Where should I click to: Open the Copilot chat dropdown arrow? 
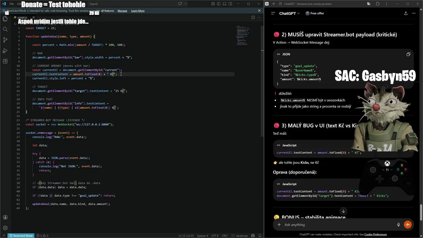pos(185,4)
